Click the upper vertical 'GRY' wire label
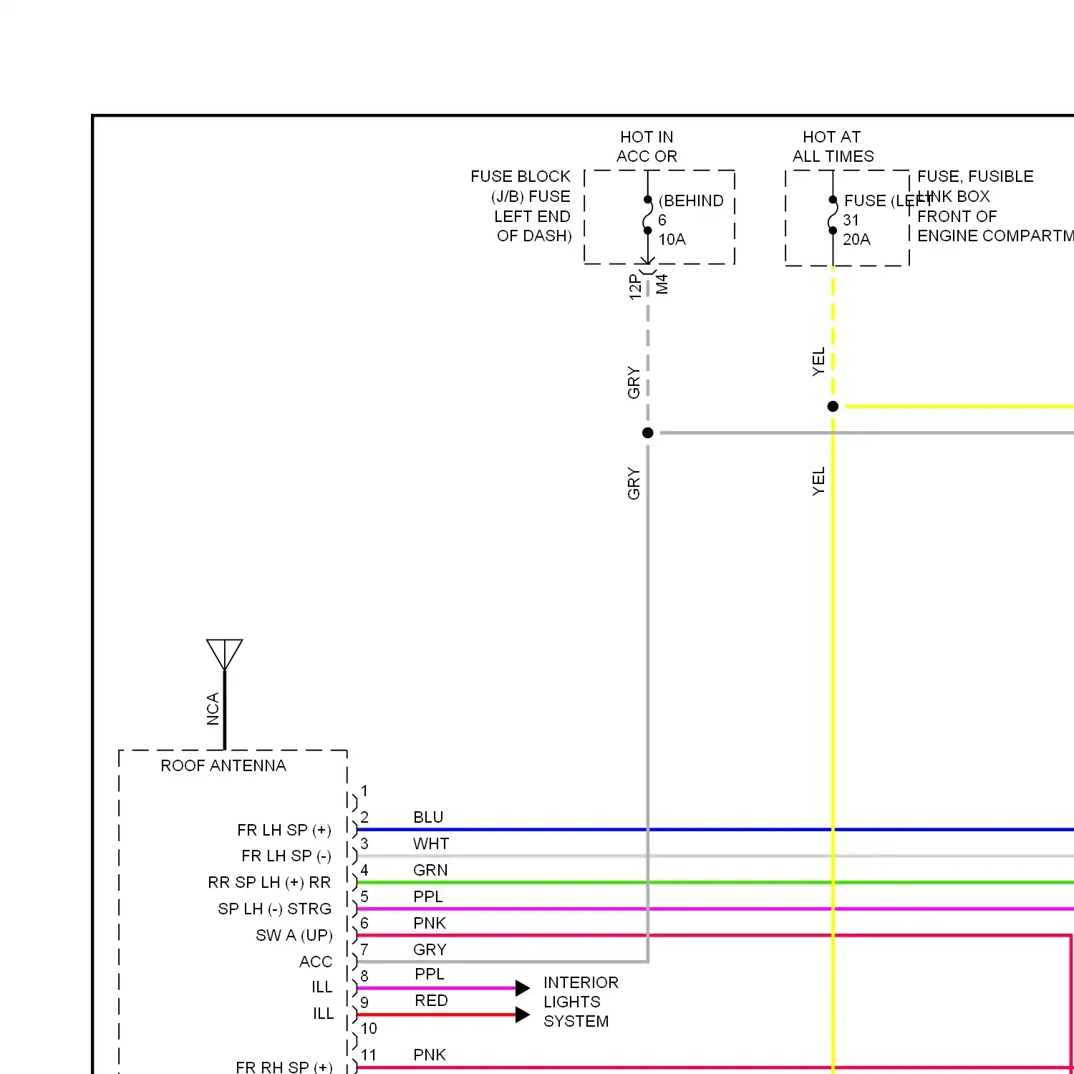The height and width of the screenshot is (1074, 1074). [634, 382]
